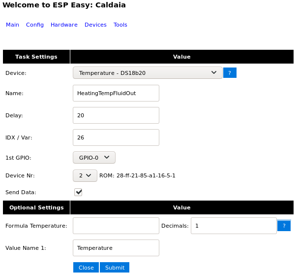Screen dimensions: 298x274
Task: Click the Value Name 1 field
Action: point(116,248)
